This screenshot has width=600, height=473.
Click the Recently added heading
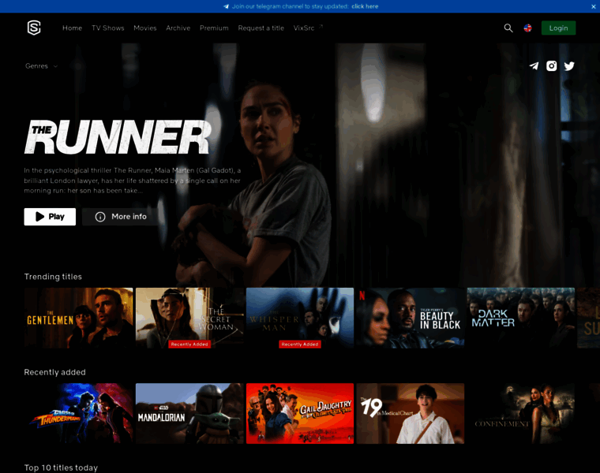(54, 372)
